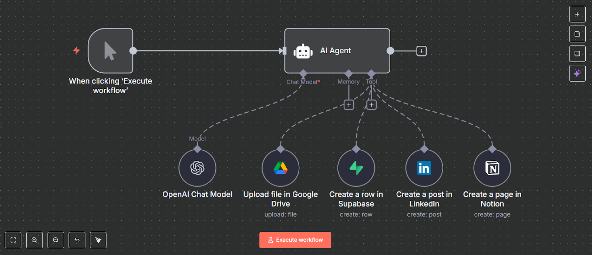Open the AI assistant sparkle button
The image size is (592, 255).
coord(577,74)
